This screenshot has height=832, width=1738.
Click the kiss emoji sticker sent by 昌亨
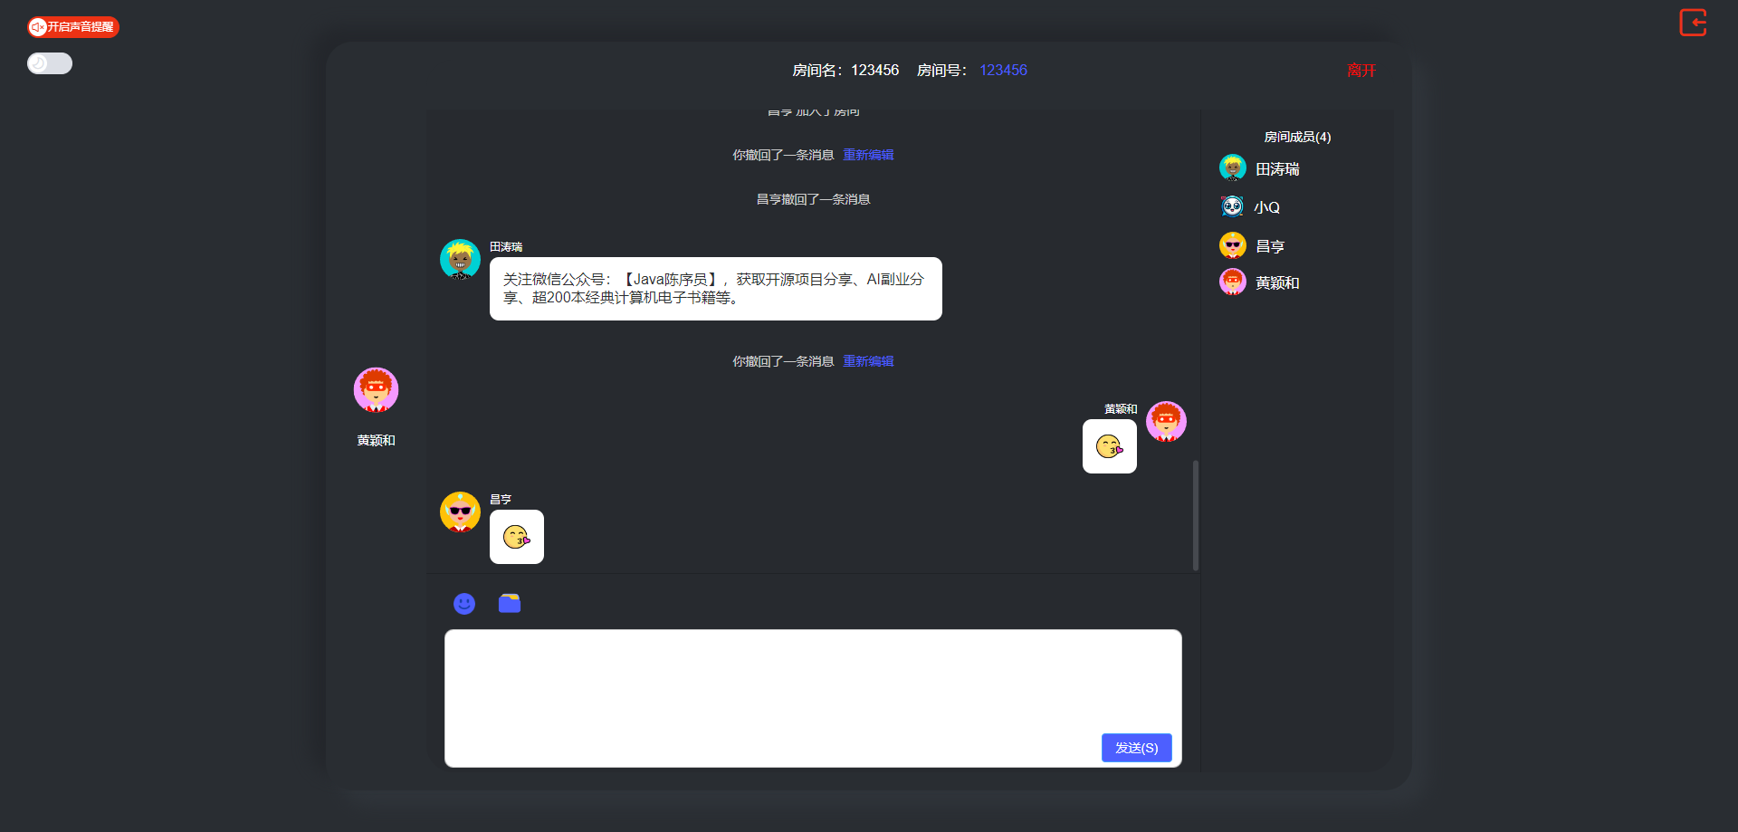tap(516, 536)
